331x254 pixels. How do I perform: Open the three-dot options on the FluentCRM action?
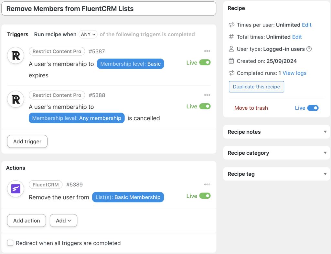(x=207, y=184)
